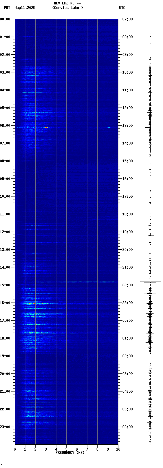Click the 06:00 UTC time label
Image resolution: width=163 pixels, height=468 pixels.
(x=128, y=427)
